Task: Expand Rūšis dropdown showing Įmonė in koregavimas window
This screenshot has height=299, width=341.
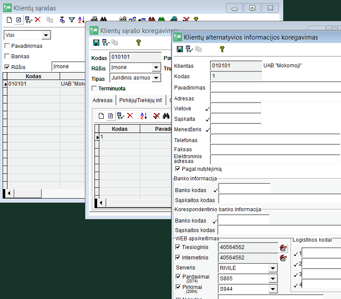Action: (x=156, y=67)
